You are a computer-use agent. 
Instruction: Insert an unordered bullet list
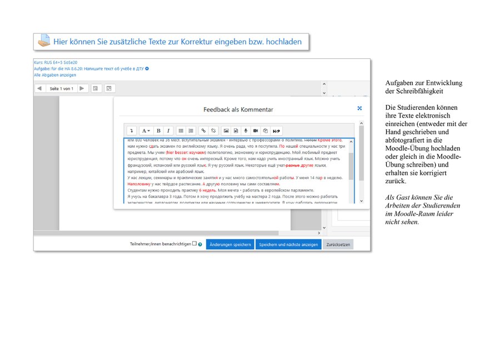tap(181, 131)
